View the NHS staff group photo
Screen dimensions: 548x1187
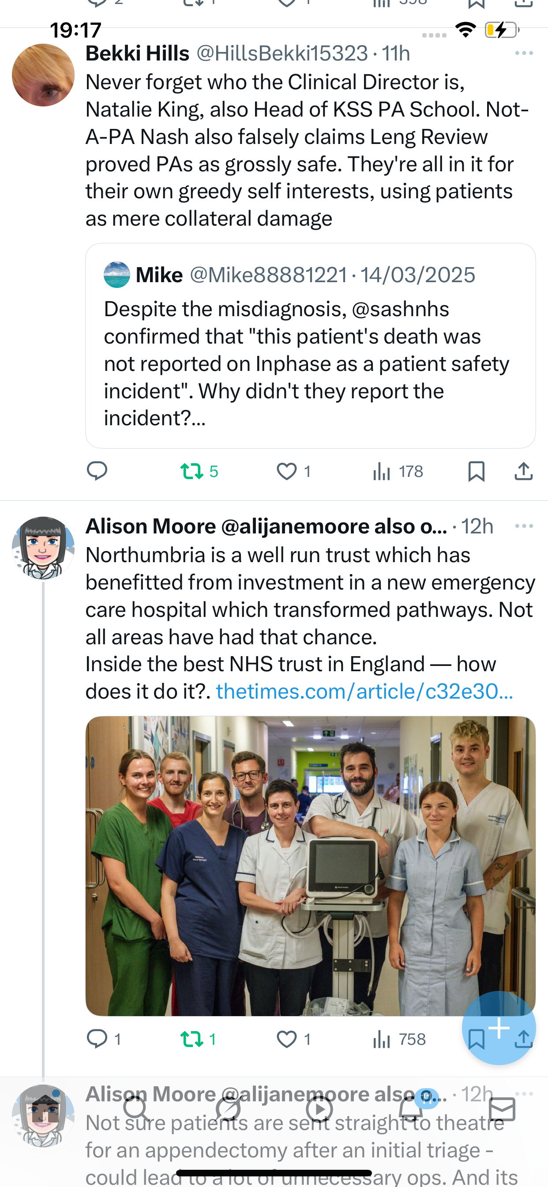[276, 866]
